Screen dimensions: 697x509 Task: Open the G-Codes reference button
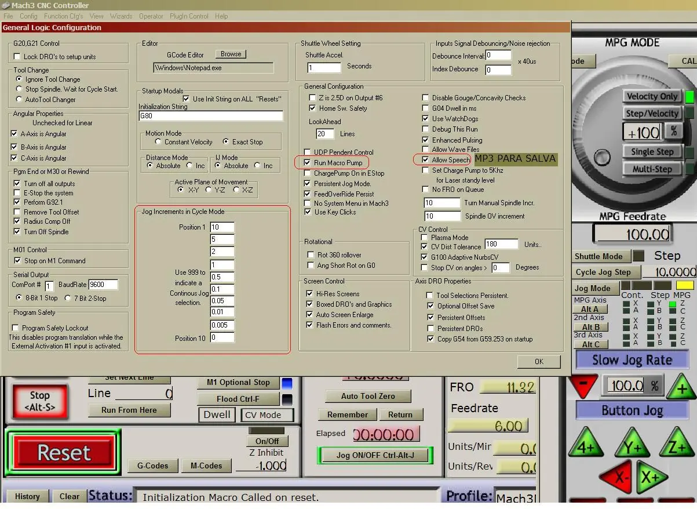click(152, 466)
